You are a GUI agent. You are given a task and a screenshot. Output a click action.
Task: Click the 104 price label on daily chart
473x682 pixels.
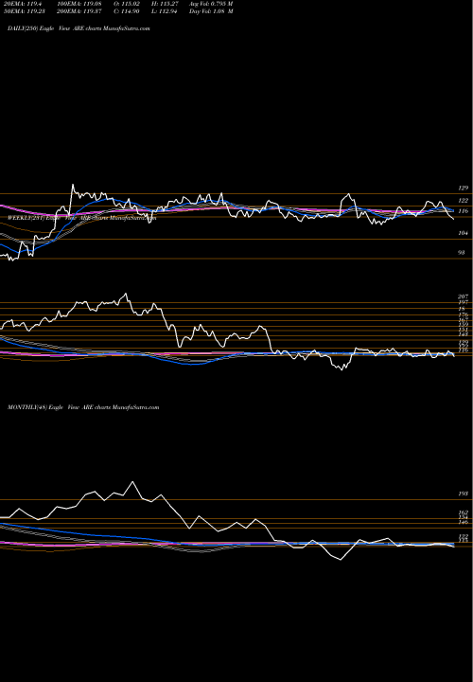tap(464, 233)
